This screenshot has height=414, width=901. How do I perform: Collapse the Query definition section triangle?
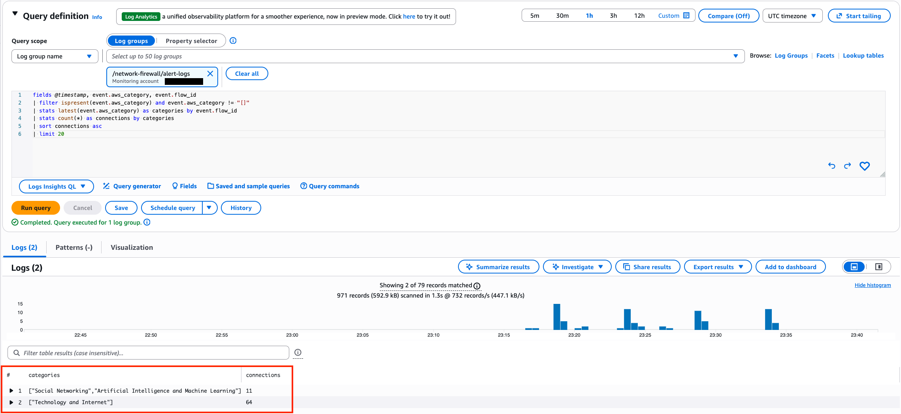(15, 14)
